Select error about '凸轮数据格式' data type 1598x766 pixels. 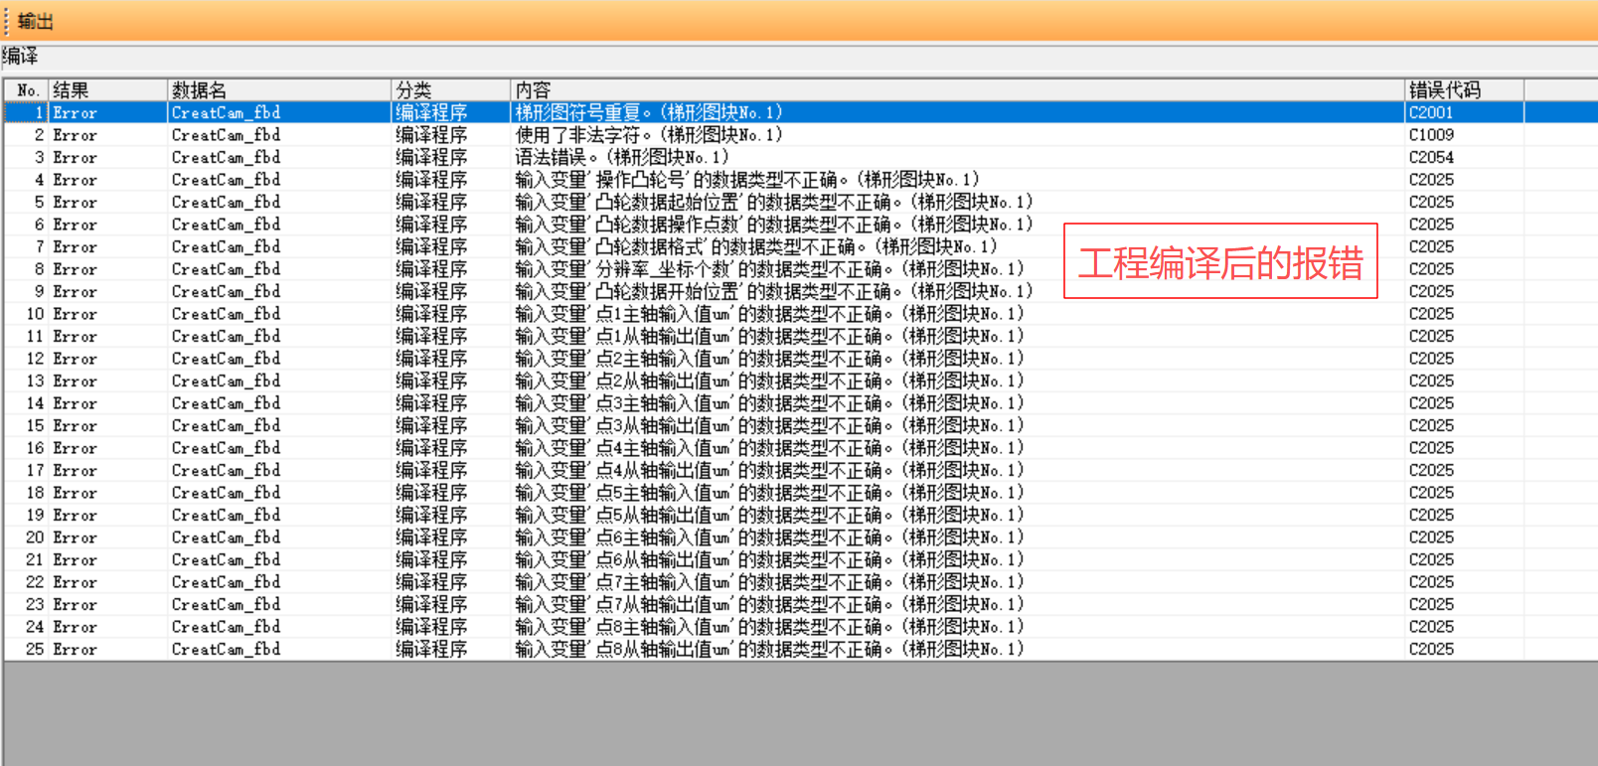[x=755, y=247]
